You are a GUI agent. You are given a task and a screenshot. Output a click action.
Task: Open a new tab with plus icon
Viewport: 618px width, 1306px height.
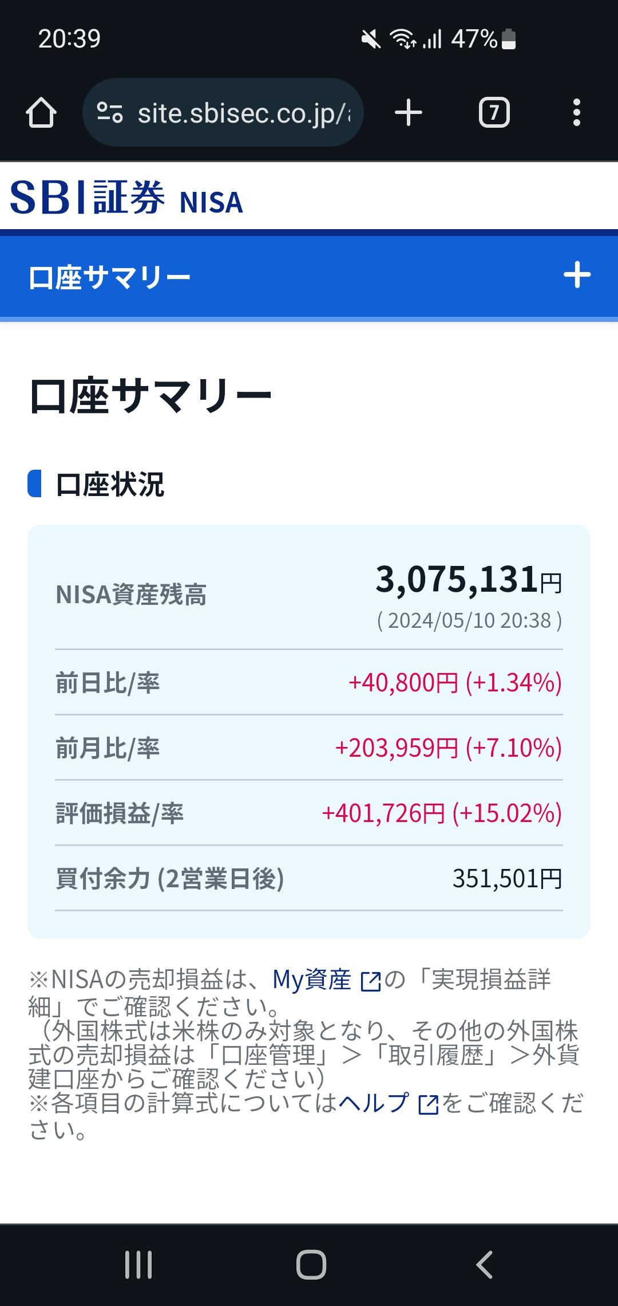(409, 112)
